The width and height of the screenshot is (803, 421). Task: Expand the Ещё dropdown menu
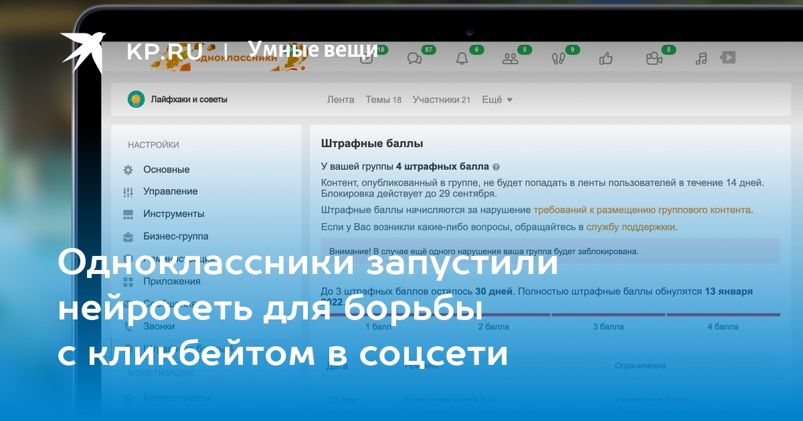pyautogui.click(x=497, y=100)
